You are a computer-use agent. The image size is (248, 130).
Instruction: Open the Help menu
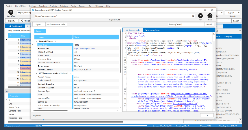coord(108,6)
